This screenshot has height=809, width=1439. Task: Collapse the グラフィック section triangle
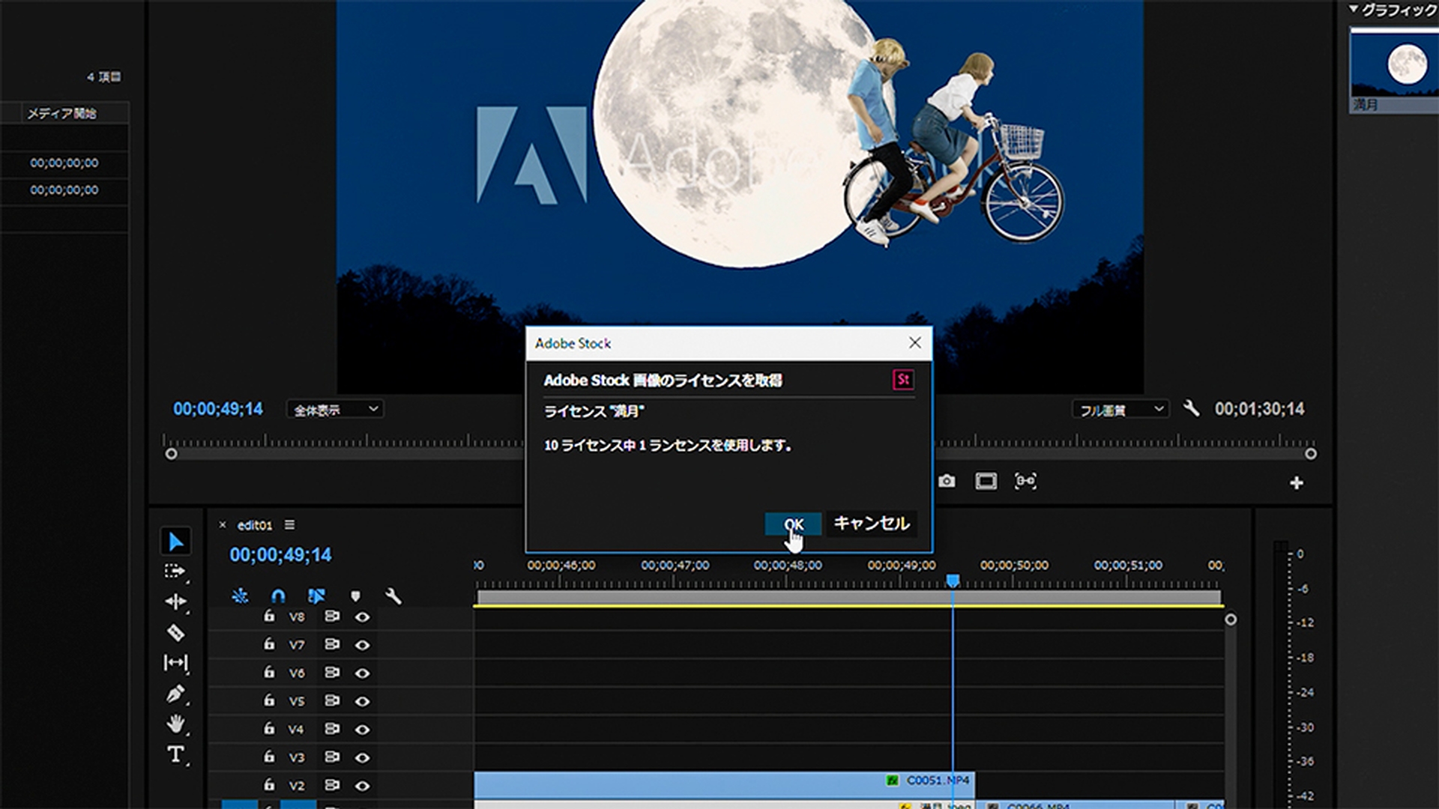[1354, 9]
